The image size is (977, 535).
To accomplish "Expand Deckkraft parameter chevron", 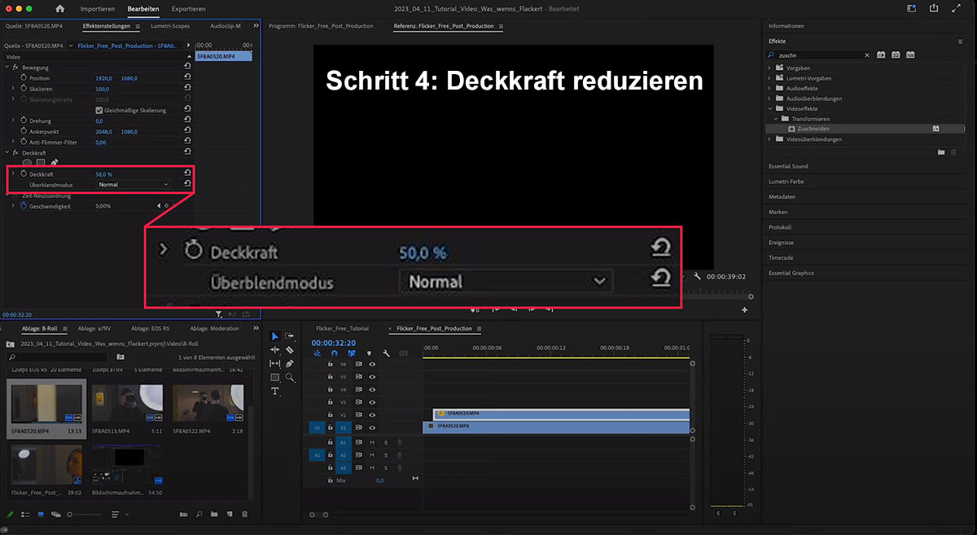I will (14, 174).
